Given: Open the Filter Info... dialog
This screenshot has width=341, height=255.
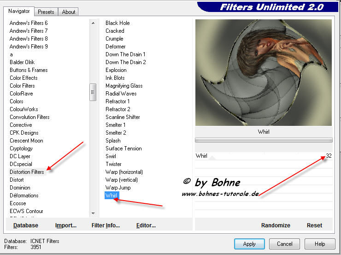Looking at the screenshot, I should click(x=106, y=225).
